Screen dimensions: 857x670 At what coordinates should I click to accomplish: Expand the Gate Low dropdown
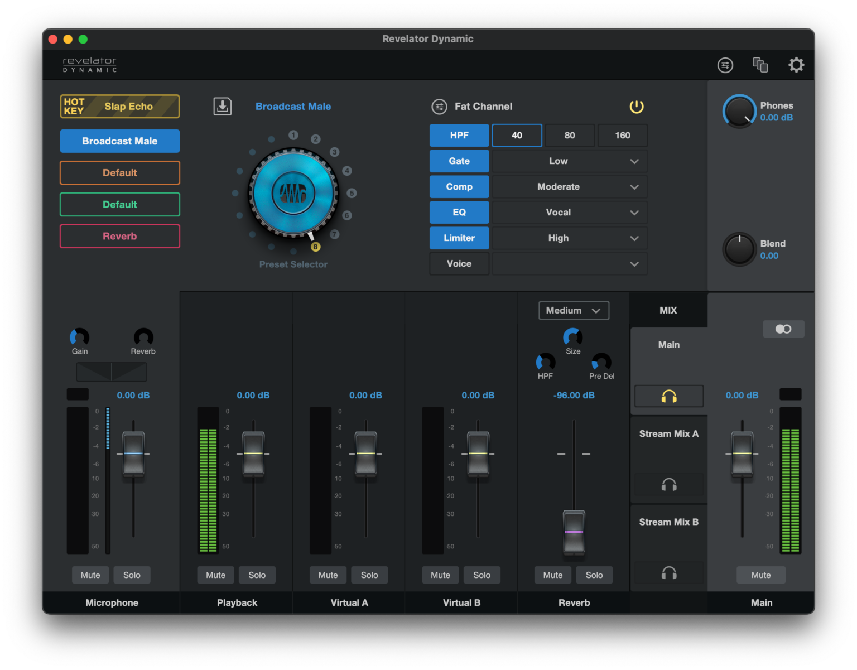coord(570,161)
